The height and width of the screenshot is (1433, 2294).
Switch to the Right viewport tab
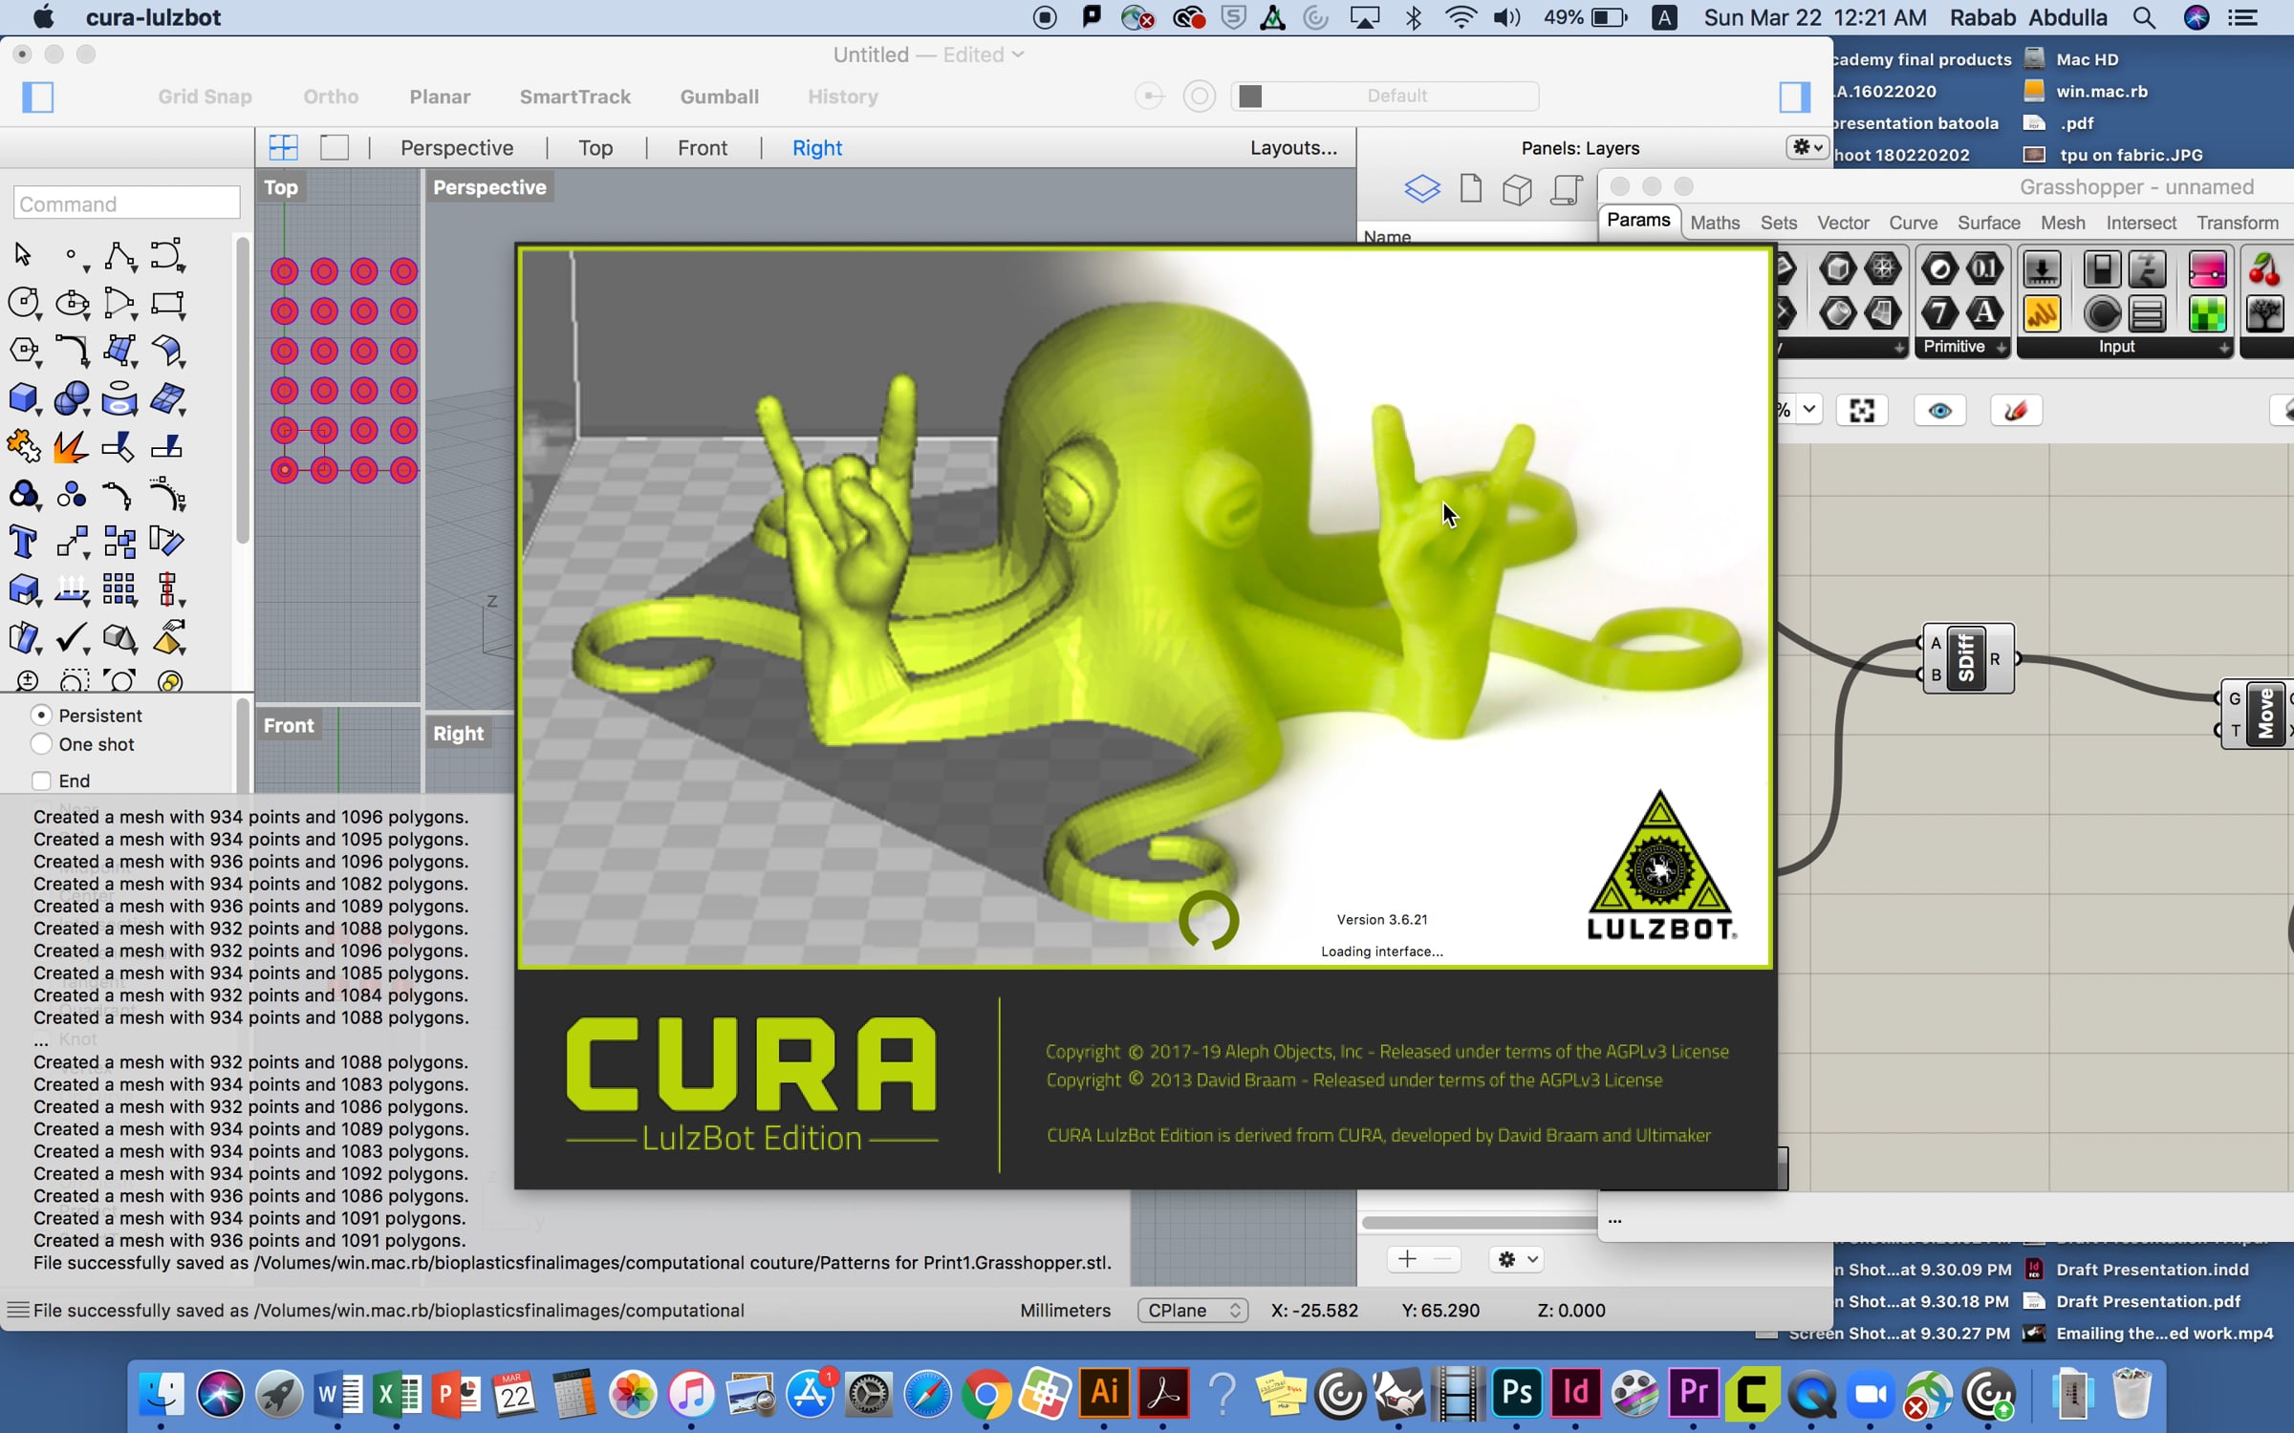click(817, 148)
